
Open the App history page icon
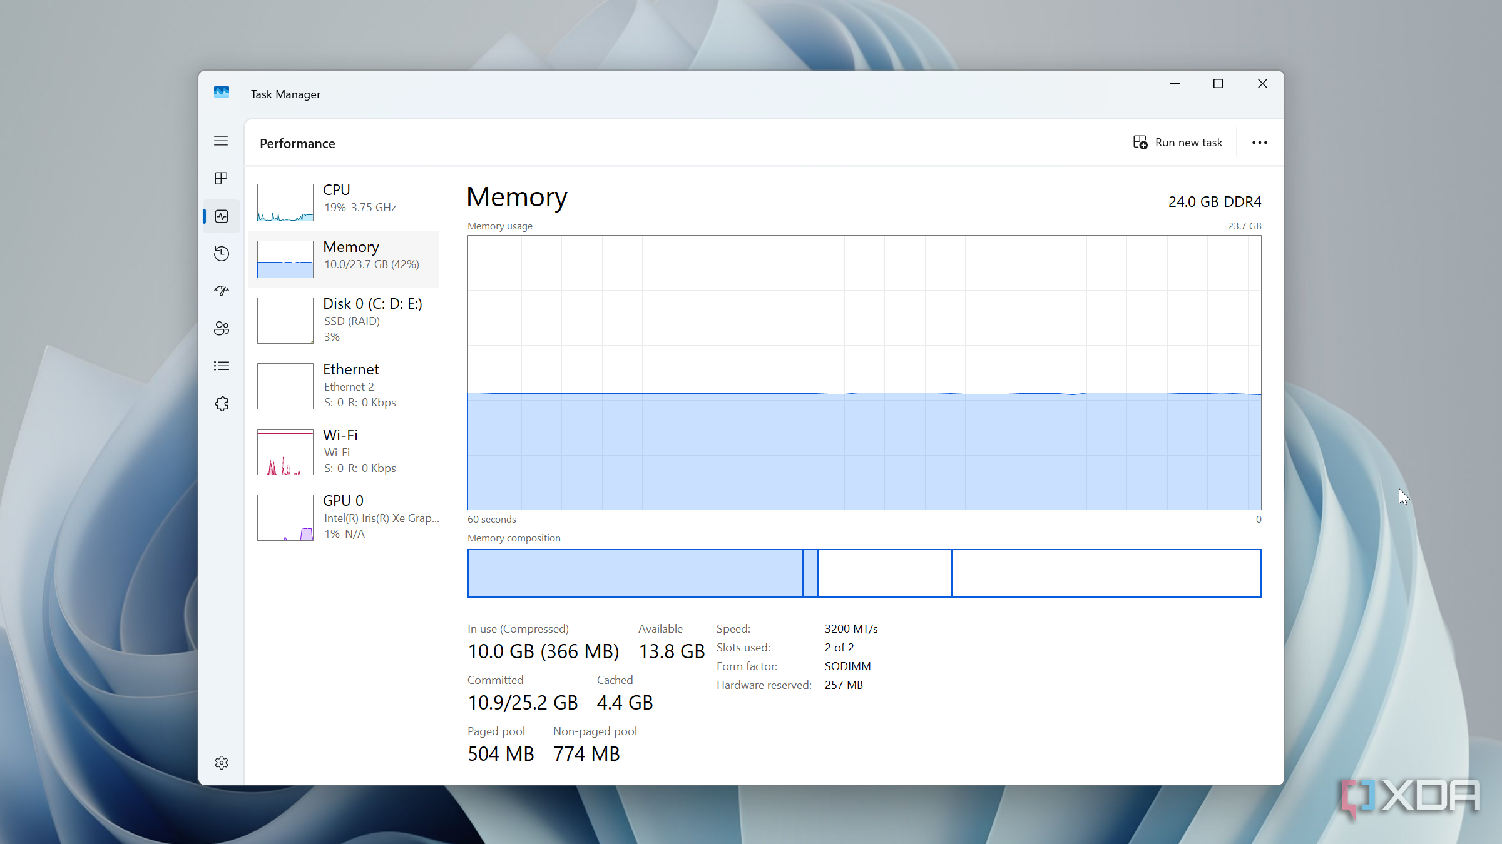pos(222,254)
